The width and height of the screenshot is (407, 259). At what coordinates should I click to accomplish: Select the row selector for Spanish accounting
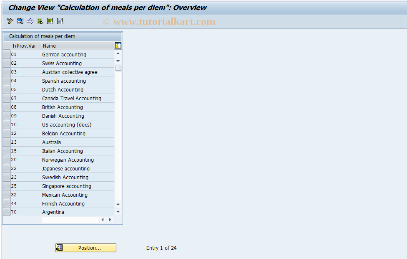tap(7, 81)
